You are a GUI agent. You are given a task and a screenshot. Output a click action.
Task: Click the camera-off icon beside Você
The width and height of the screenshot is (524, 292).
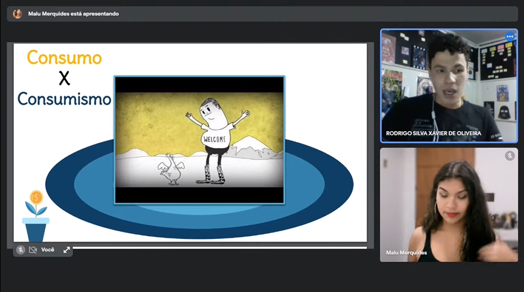[33, 250]
